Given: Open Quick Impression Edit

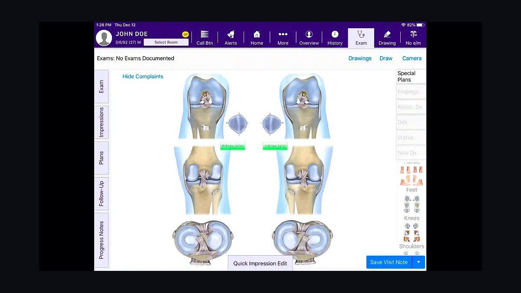Looking at the screenshot, I should click(260, 263).
